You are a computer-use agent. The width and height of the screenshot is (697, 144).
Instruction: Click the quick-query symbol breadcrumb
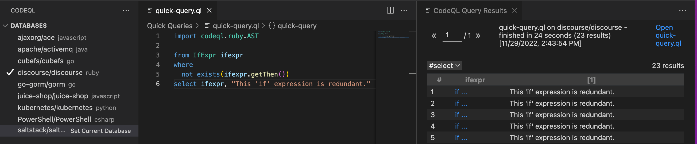coord(292,26)
